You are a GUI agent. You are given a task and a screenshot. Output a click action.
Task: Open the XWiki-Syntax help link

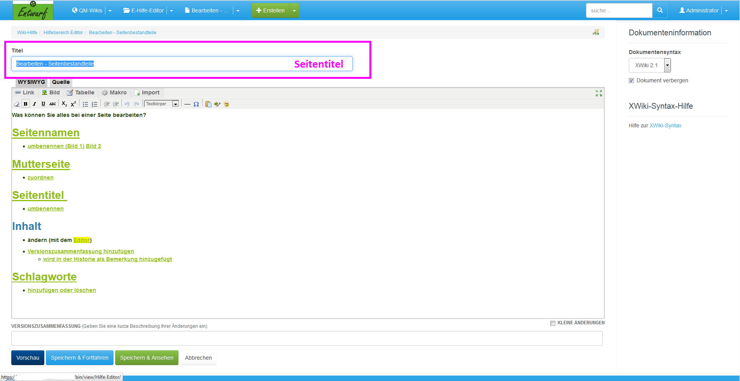tap(665, 125)
